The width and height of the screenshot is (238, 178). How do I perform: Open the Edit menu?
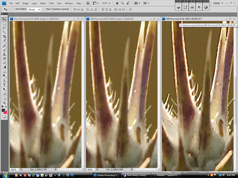tap(18, 3)
